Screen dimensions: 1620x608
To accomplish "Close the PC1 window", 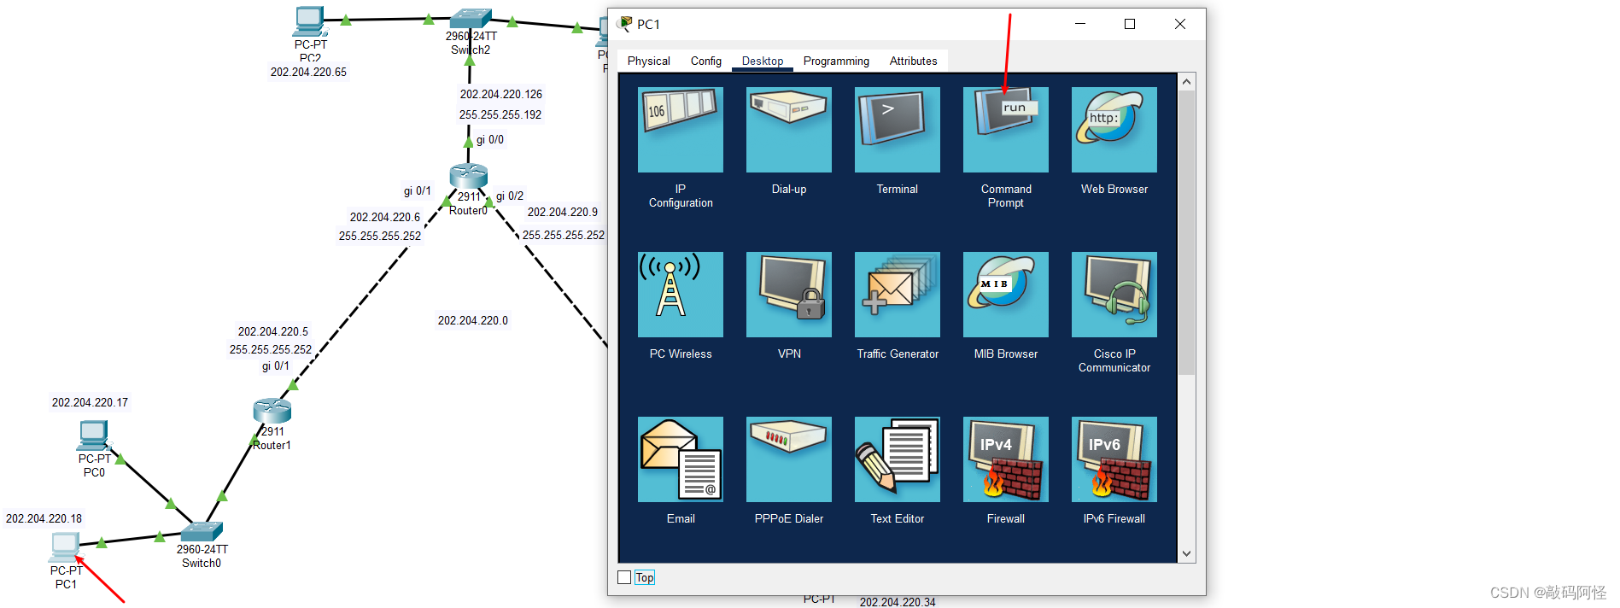I will coord(1179,24).
